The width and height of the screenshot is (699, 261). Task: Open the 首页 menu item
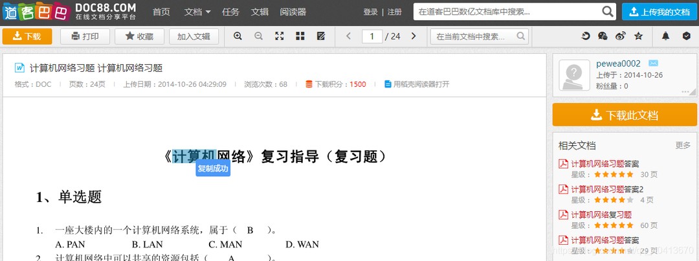(x=161, y=12)
